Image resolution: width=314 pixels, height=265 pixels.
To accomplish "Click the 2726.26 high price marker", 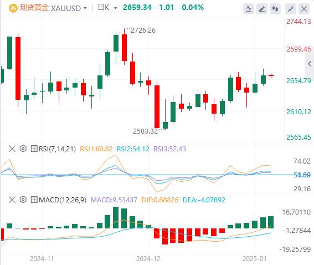I will [x=143, y=30].
